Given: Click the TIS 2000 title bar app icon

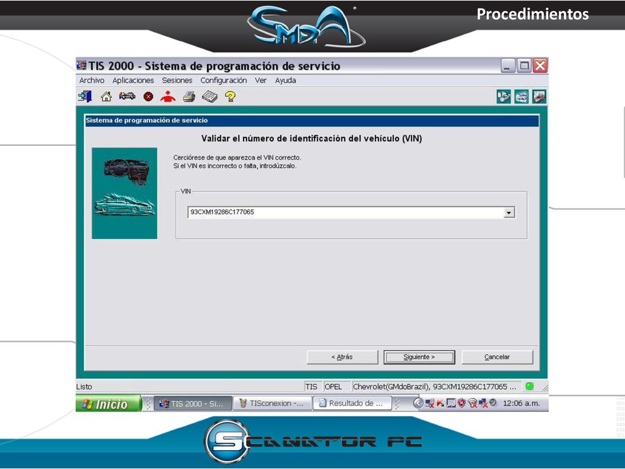Looking at the screenshot, I should (81, 65).
